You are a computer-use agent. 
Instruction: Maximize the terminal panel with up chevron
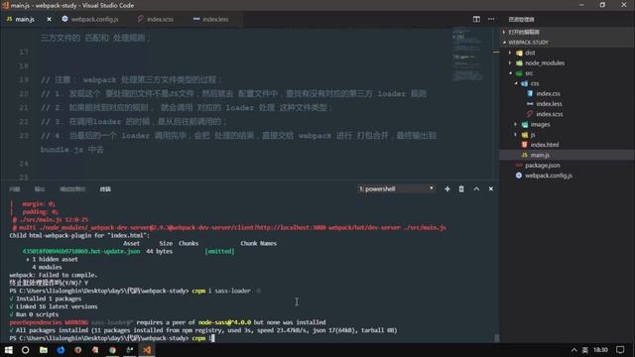click(x=476, y=188)
